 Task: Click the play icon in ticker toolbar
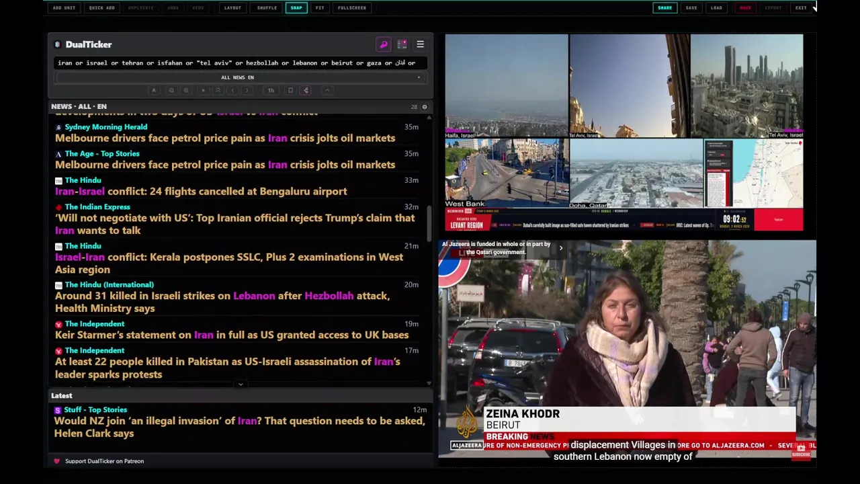203,90
